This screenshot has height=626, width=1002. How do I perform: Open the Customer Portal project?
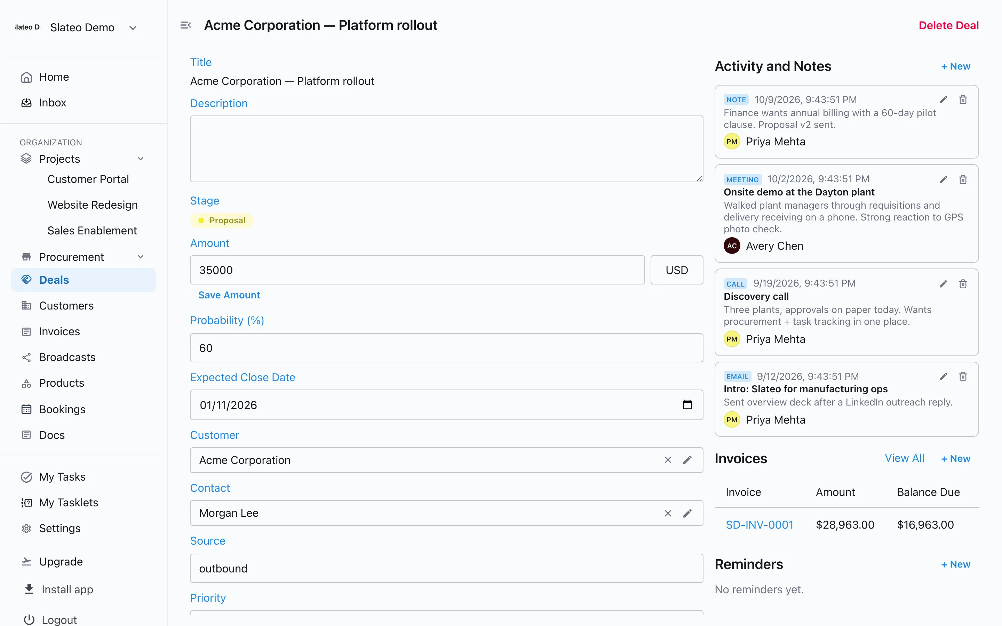pos(88,179)
